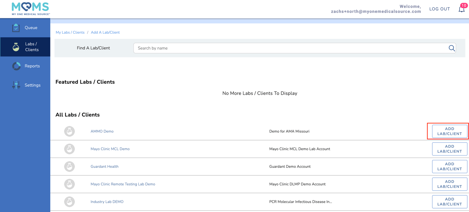Click the flask icon beside Industry Lab DEMO
The width and height of the screenshot is (469, 212).
(70, 202)
